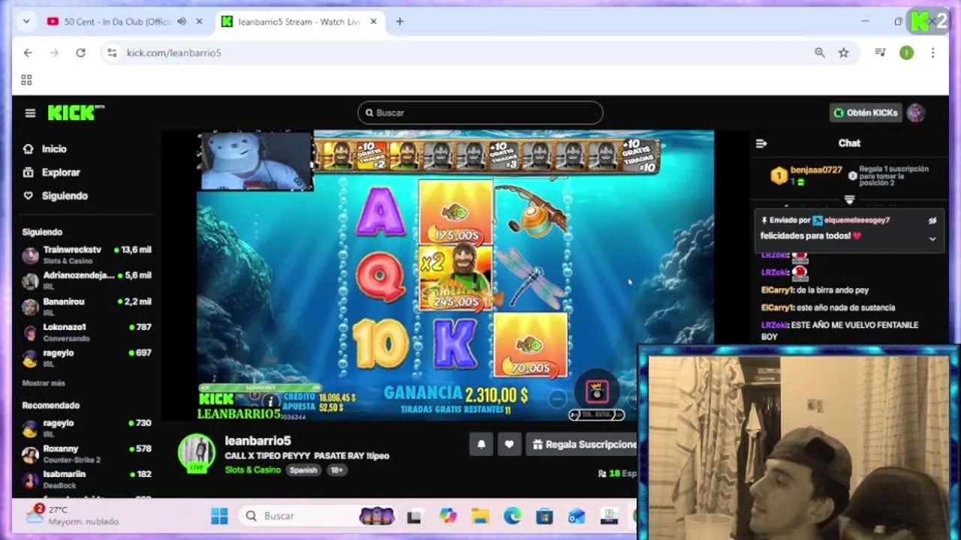The width and height of the screenshot is (961, 540).
Task: Open Microsoft Store from the taskbar
Action: point(544,516)
